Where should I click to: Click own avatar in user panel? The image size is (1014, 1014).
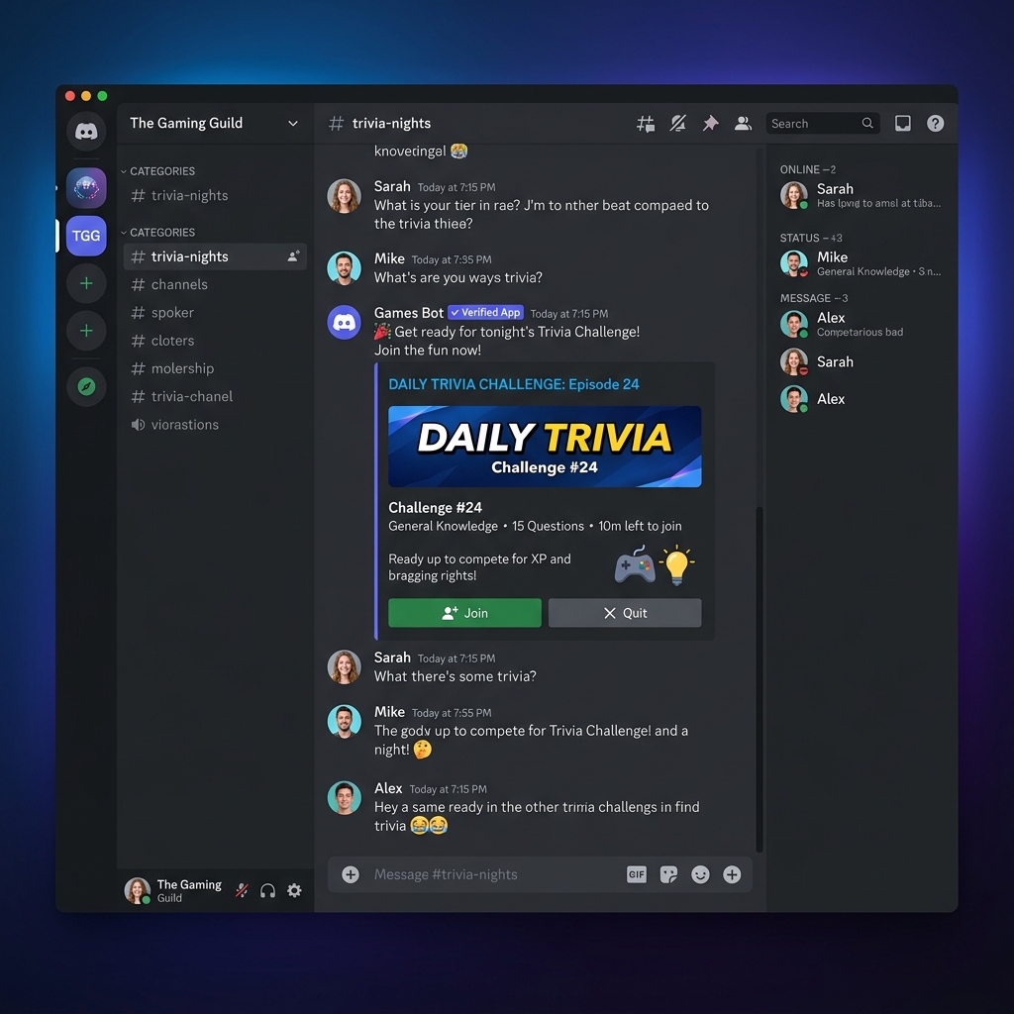tap(137, 890)
